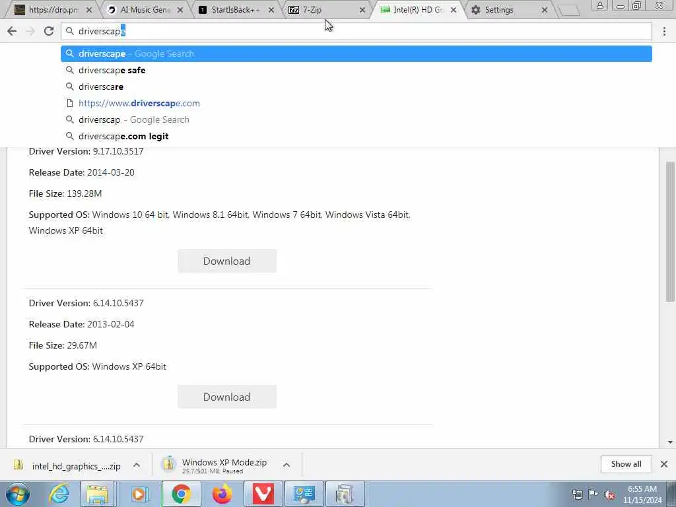Click the address bar containing driverscape
Image resolution: width=676 pixels, height=507 pixels.
tap(356, 31)
